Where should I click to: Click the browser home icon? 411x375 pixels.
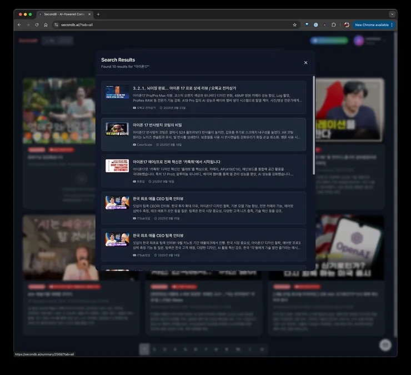(46, 25)
